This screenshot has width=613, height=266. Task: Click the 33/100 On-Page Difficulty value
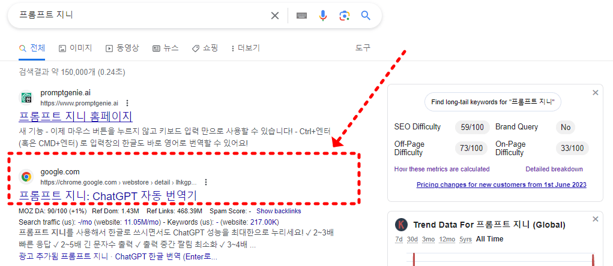click(x=572, y=148)
